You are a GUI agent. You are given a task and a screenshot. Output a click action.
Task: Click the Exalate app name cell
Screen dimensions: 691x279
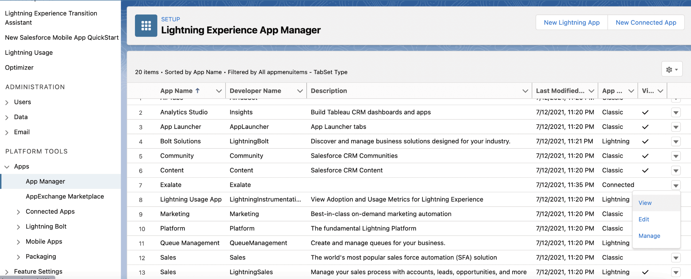pyautogui.click(x=171, y=185)
